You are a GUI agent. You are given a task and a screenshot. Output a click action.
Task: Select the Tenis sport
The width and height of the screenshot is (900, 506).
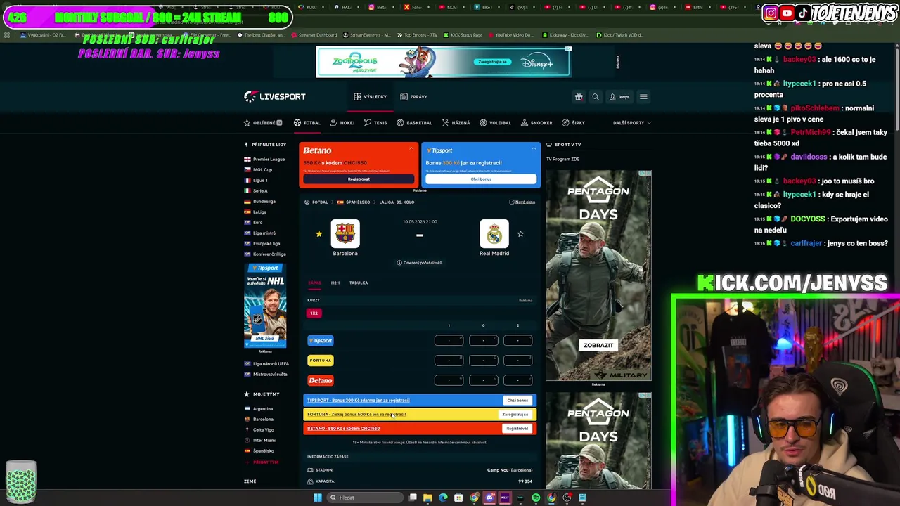pos(375,123)
